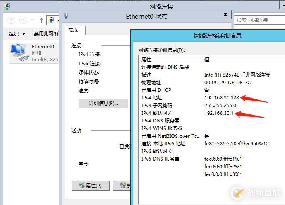Image resolution: width=285 pixels, height=205 pixels.
Task: Click the 值 column header
Action: tap(243, 59)
